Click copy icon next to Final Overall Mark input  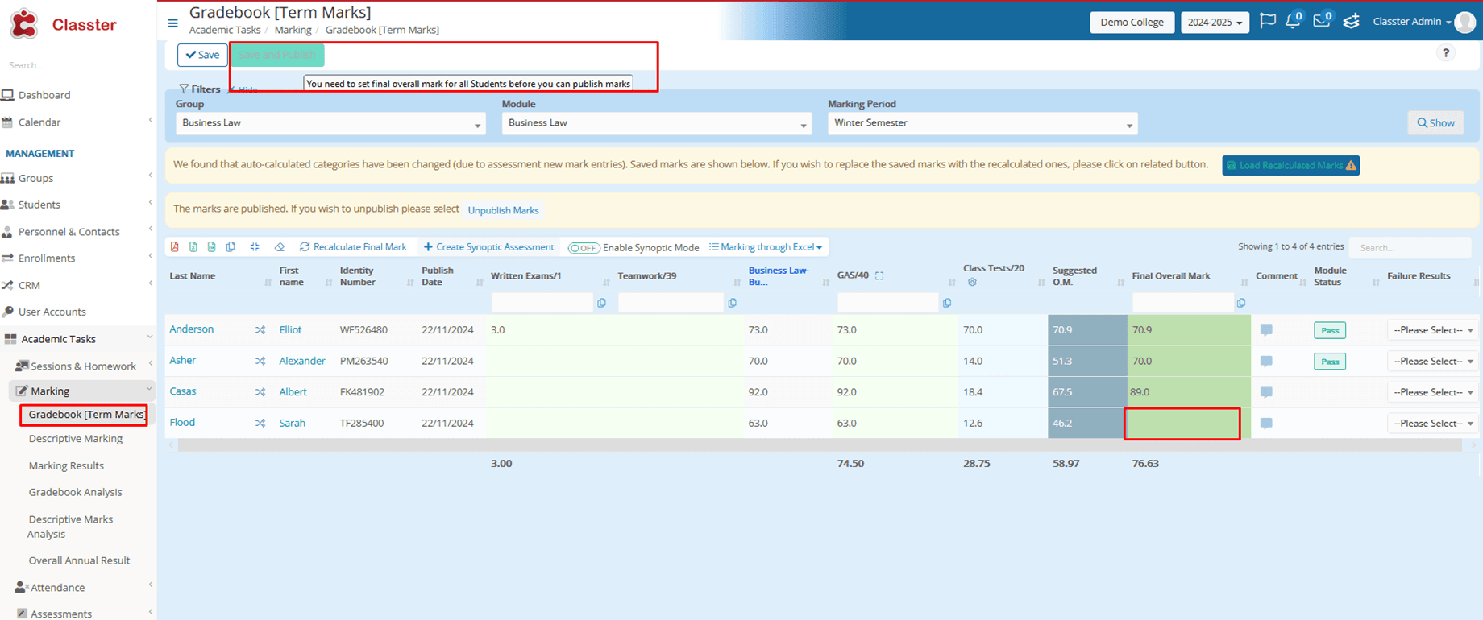[1241, 303]
